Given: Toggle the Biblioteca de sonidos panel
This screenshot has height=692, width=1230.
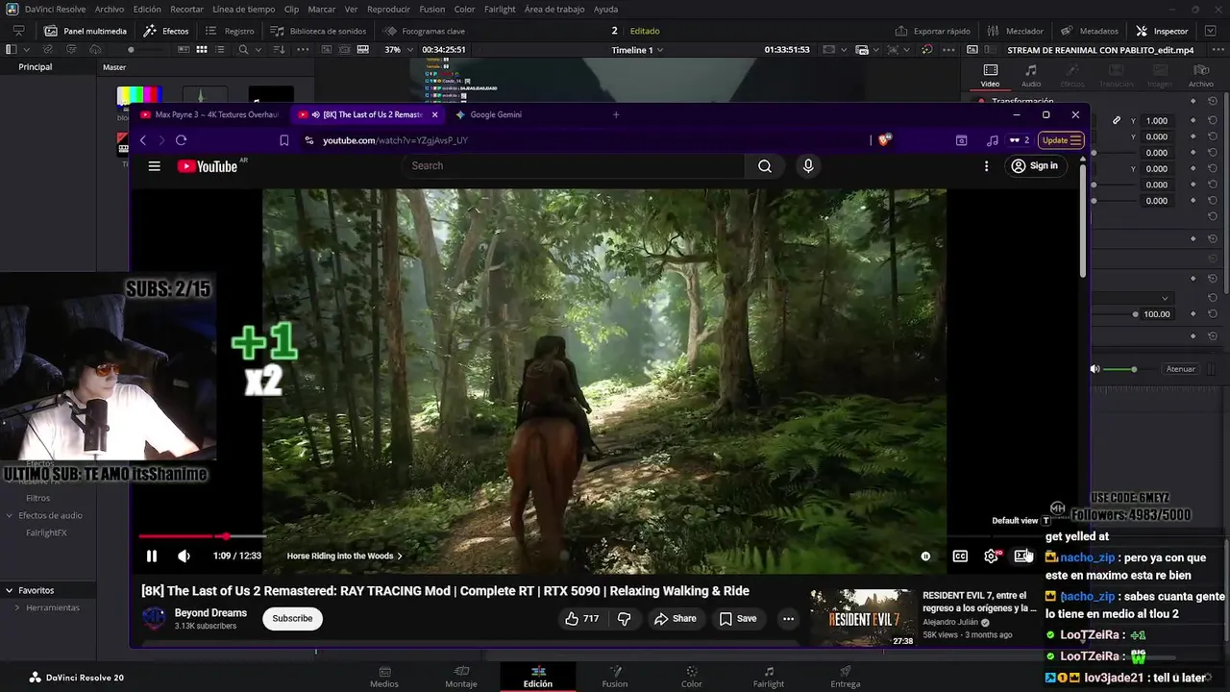Looking at the screenshot, I should point(318,31).
